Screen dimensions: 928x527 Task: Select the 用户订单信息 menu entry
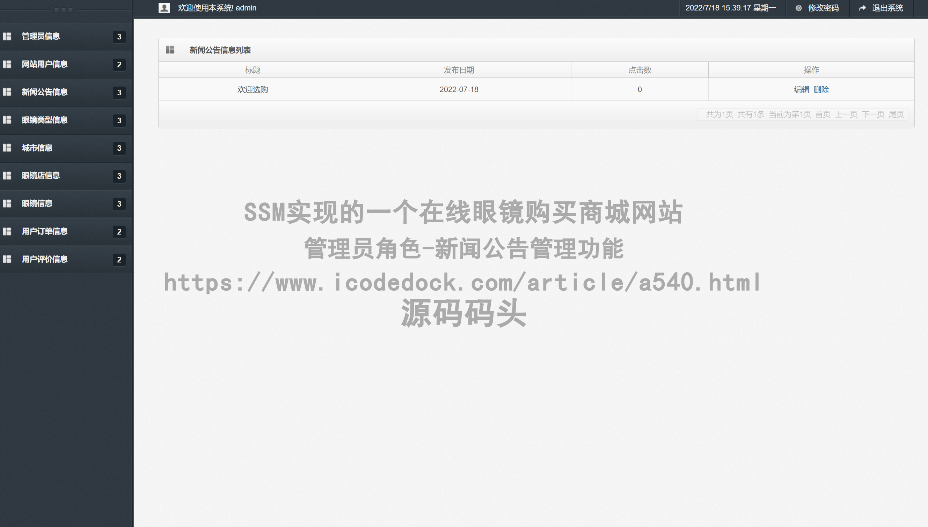pos(44,232)
